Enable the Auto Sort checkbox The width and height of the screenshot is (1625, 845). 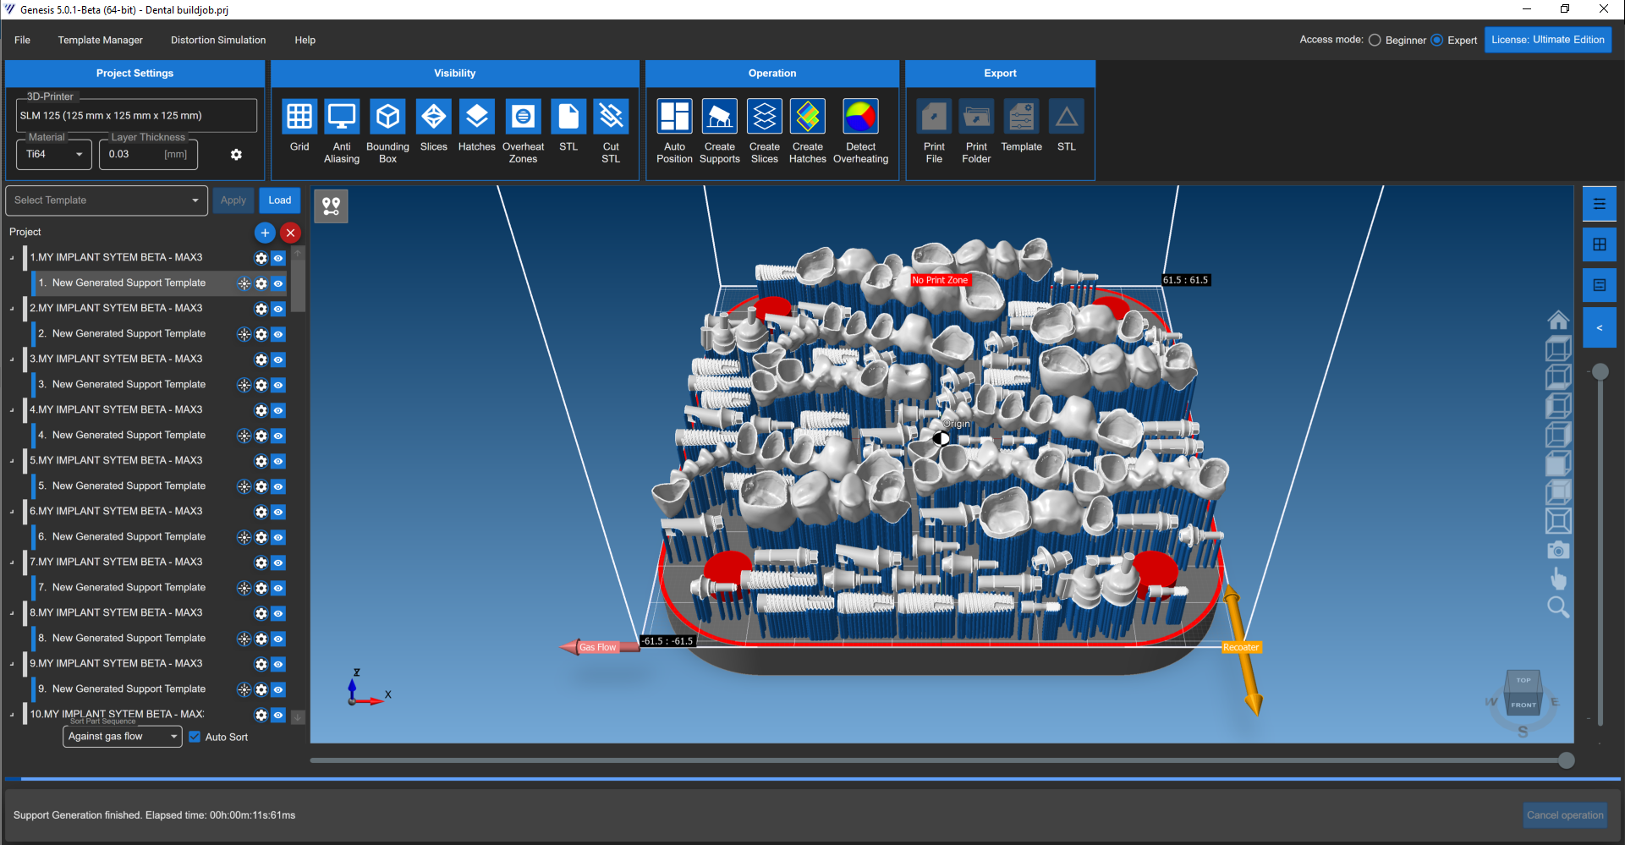[195, 737]
